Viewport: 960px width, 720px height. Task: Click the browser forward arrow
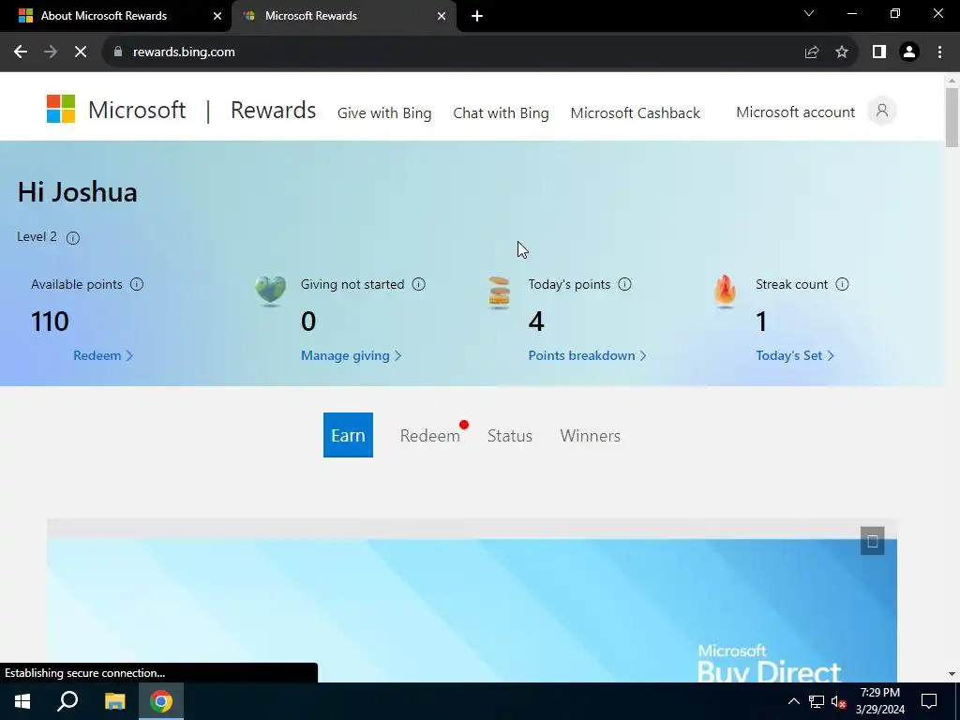[x=51, y=52]
